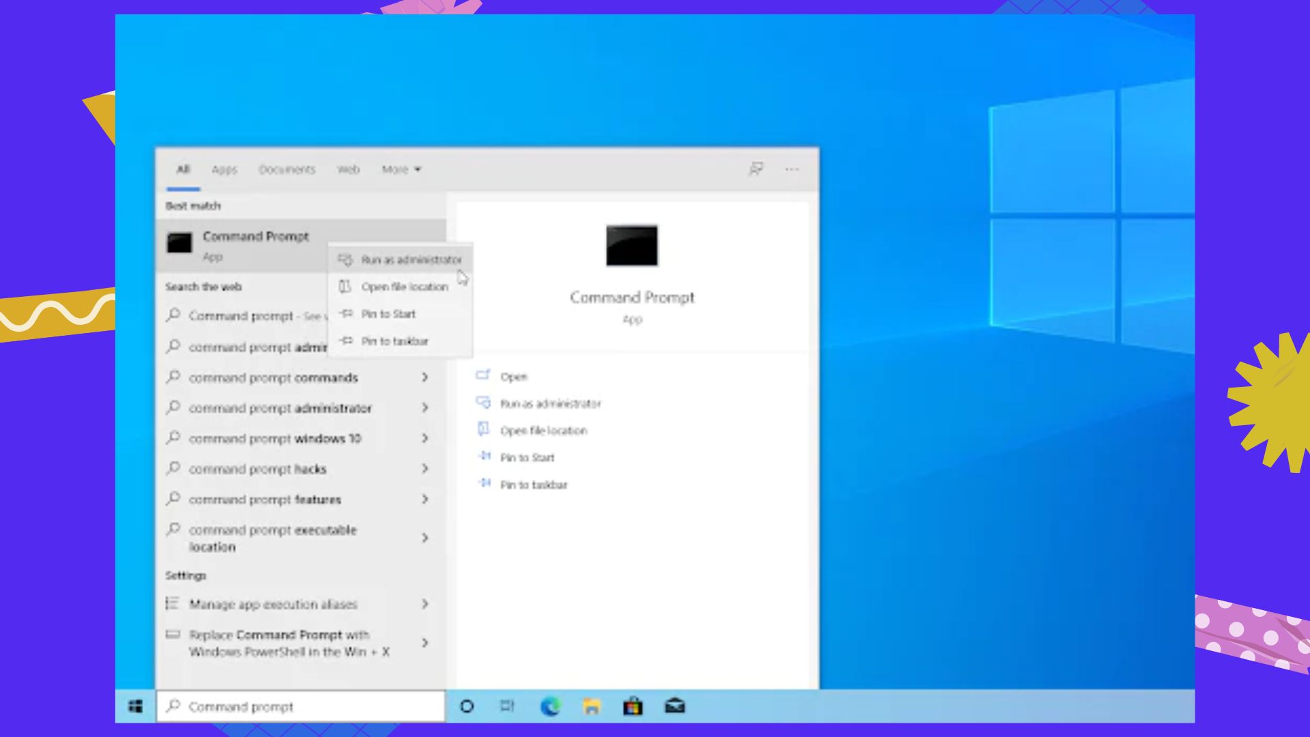This screenshot has width=1310, height=737.
Task: Select 'command prompt commands' suggestion
Action: pyautogui.click(x=300, y=377)
